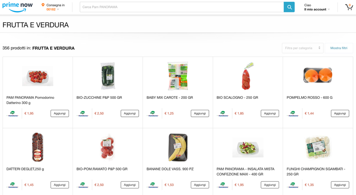
Task: Add Baby Mix Carote to cart
Action: pyautogui.click(x=200, y=113)
